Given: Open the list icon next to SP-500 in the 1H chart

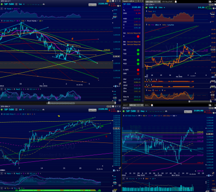Looking at the screenshot, I should point(16,110).
